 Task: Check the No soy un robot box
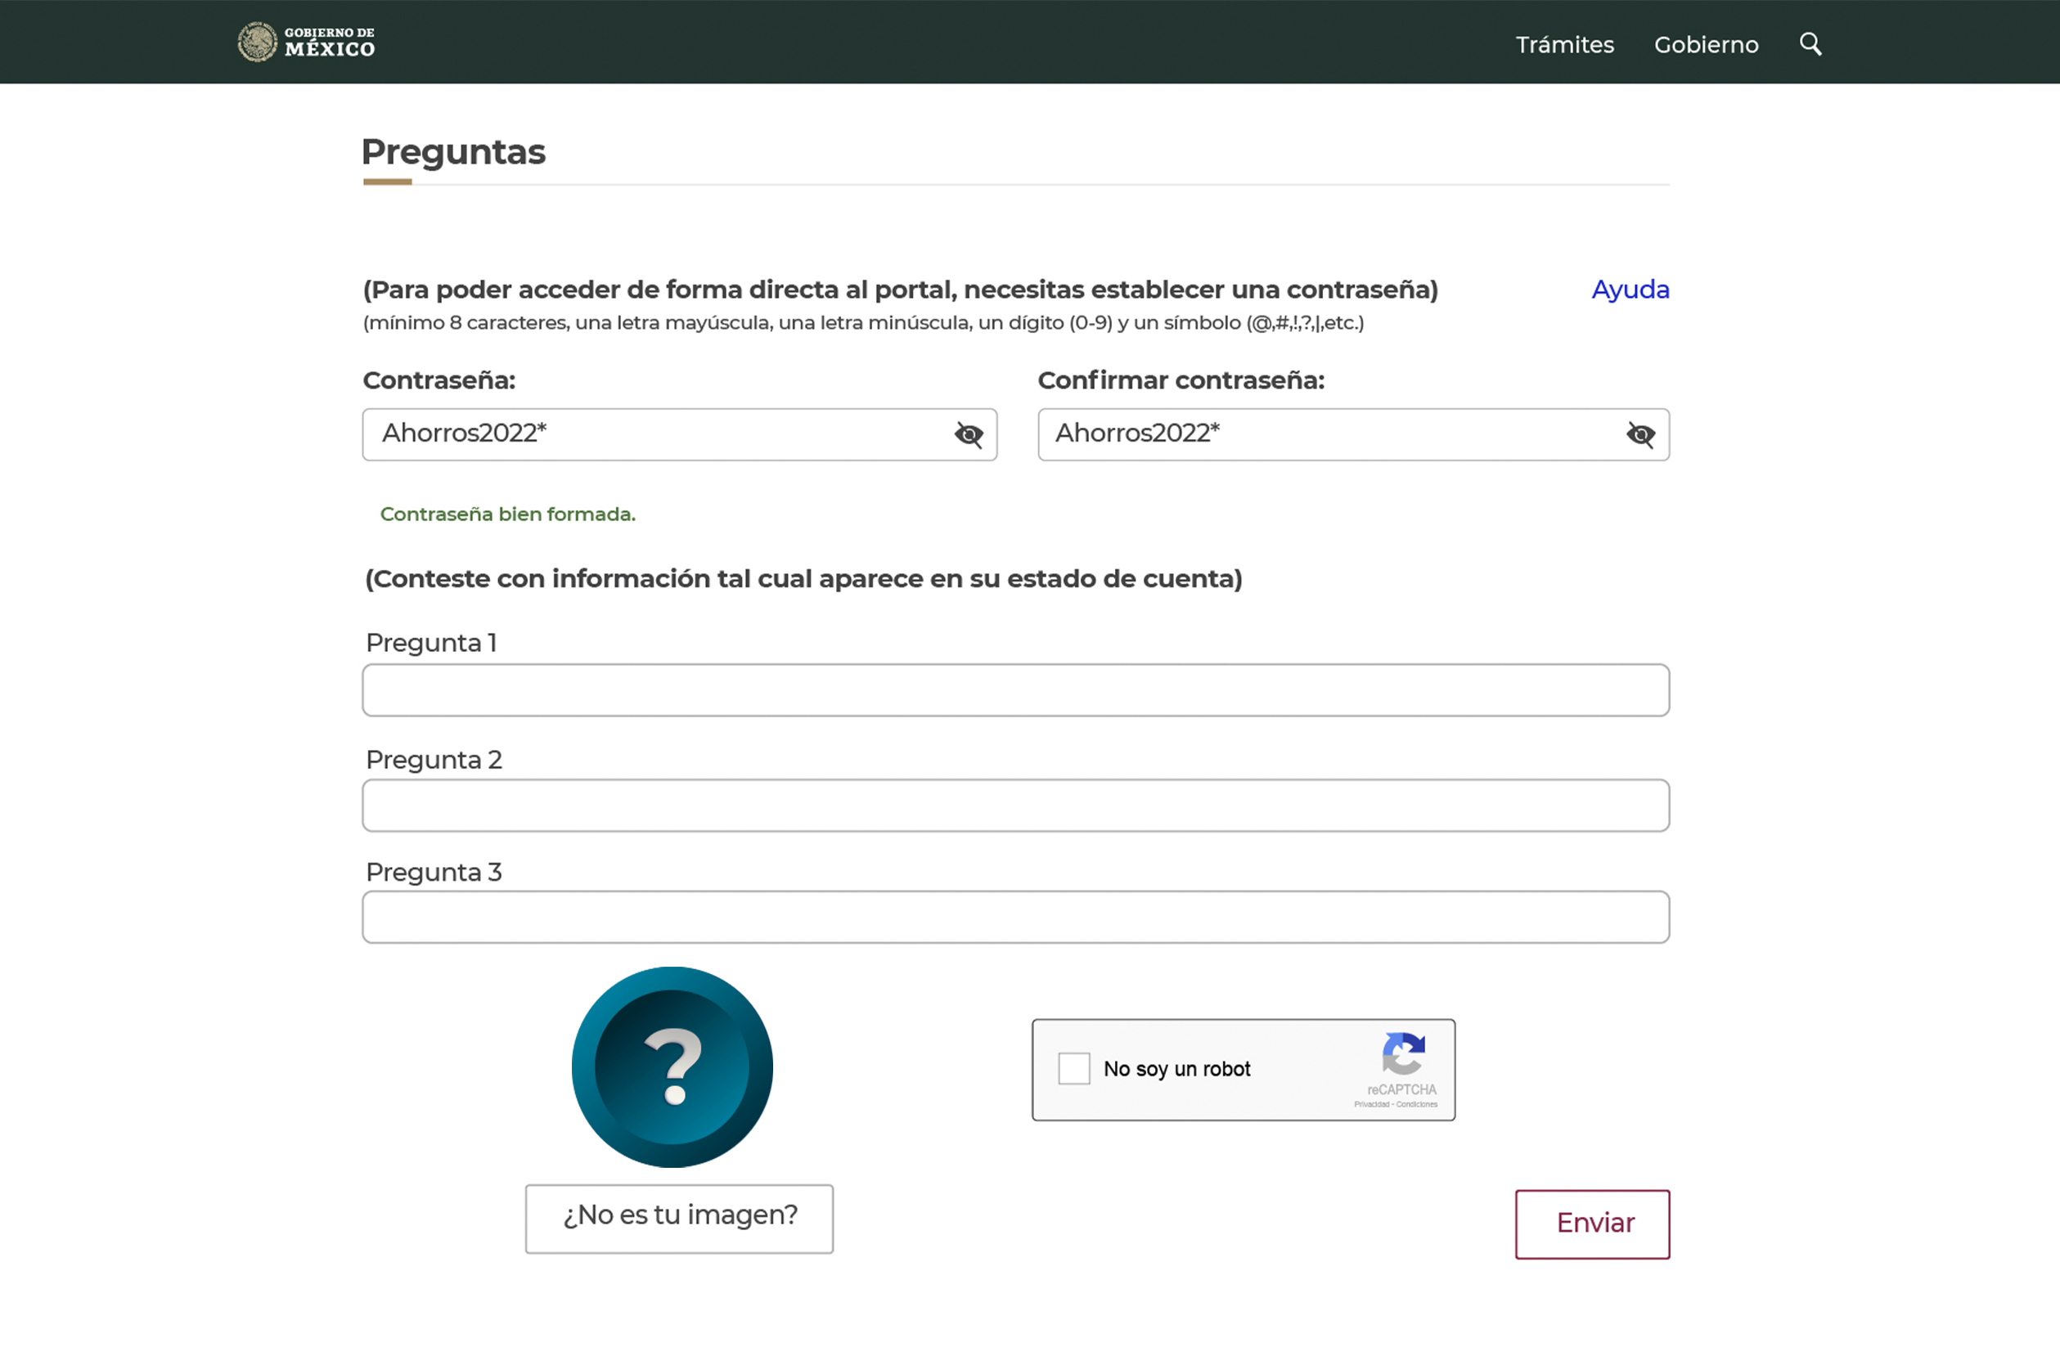point(1073,1068)
